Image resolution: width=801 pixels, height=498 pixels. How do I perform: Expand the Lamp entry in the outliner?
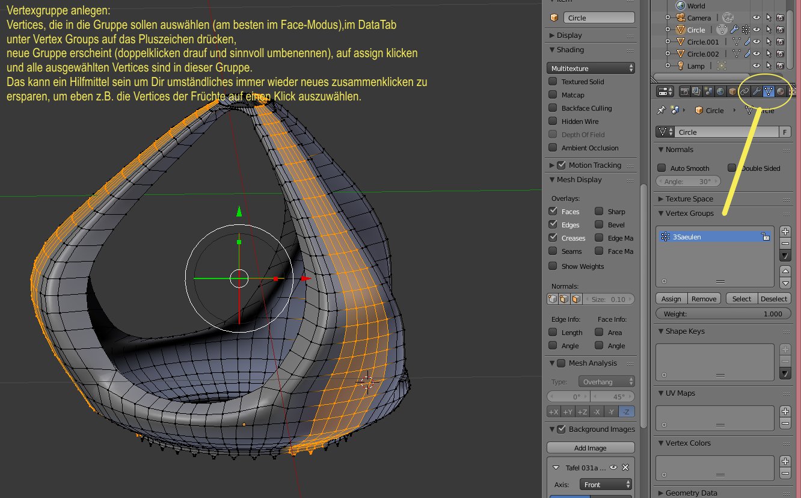coord(667,66)
